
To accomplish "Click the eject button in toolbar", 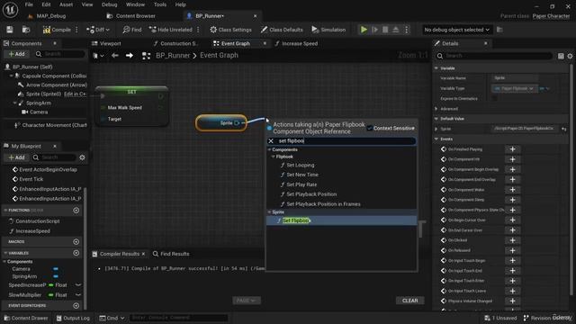I will [396, 30].
